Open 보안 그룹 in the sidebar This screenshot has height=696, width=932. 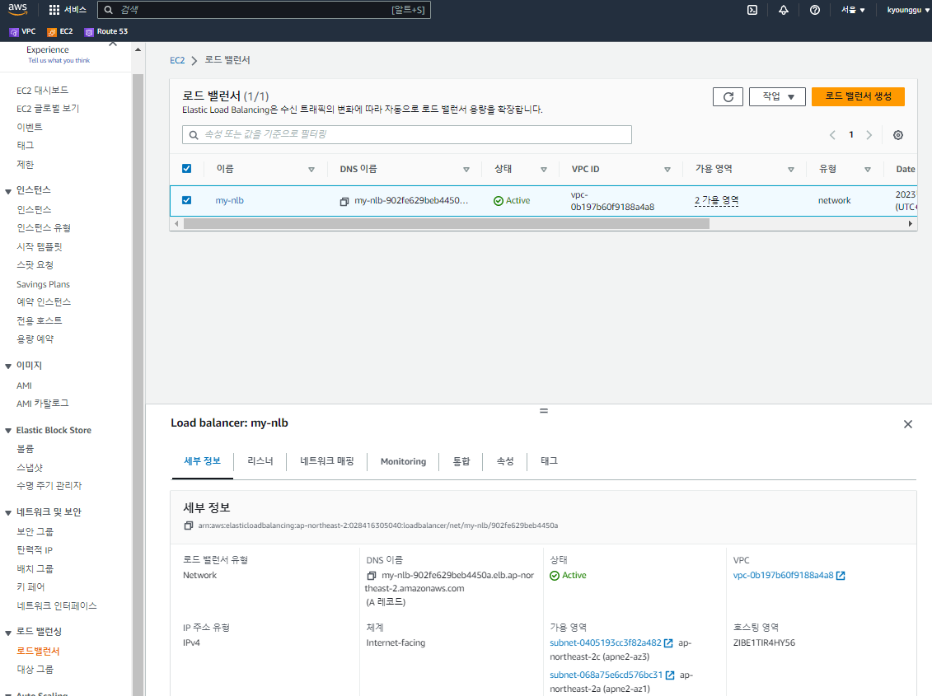(35, 531)
